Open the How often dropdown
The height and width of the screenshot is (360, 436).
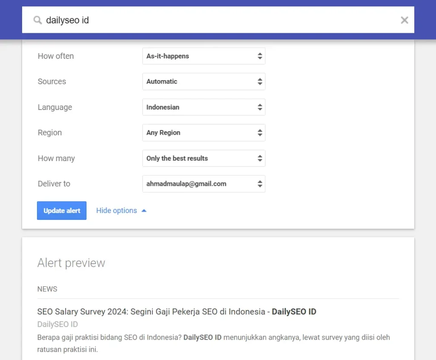pos(204,56)
